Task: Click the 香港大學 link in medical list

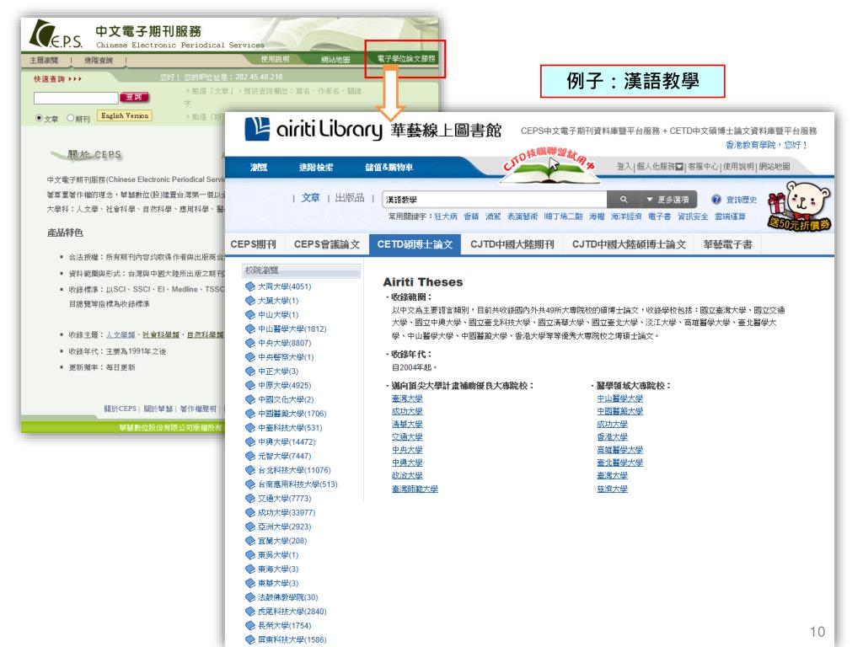Action: 613,437
